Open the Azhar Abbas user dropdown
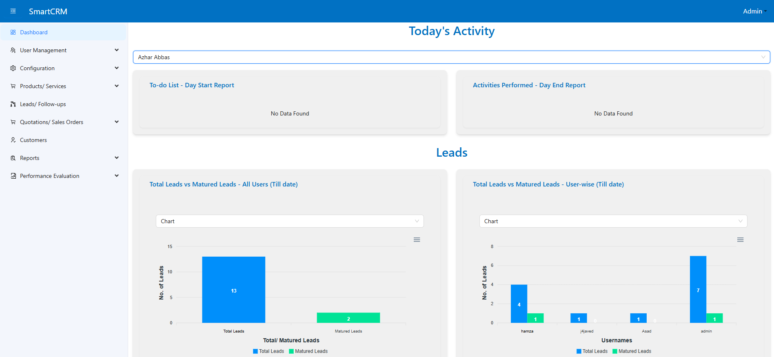This screenshot has height=357, width=774. pyautogui.click(x=451, y=57)
